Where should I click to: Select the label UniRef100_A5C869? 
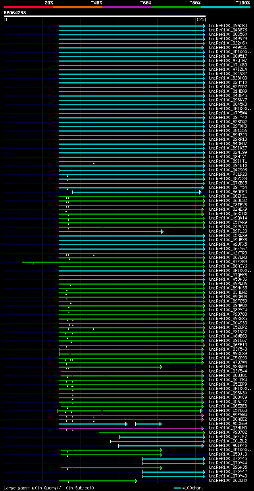(x=228, y=424)
